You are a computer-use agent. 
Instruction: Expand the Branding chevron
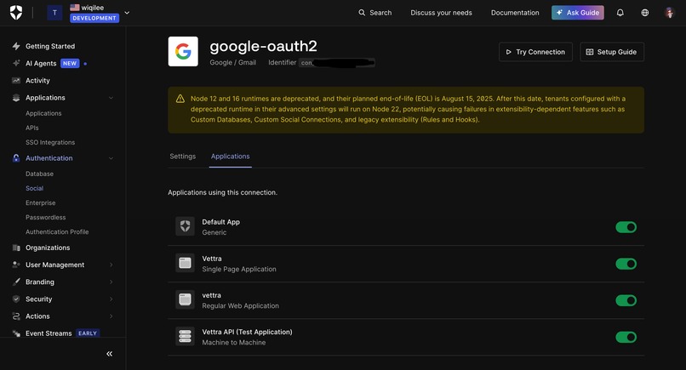click(x=111, y=282)
